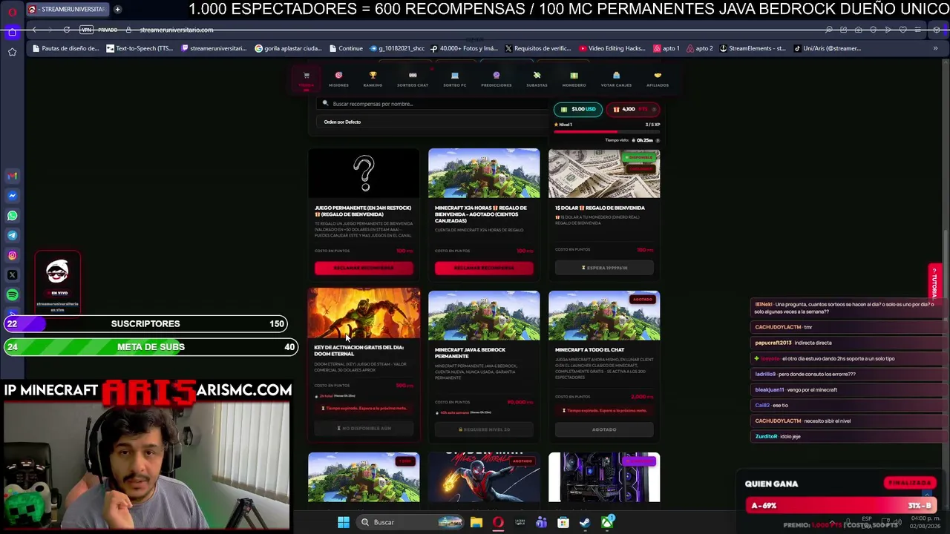950x534 pixels.
Task: Open the dollar bills reward thumbnail
Action: tap(604, 174)
